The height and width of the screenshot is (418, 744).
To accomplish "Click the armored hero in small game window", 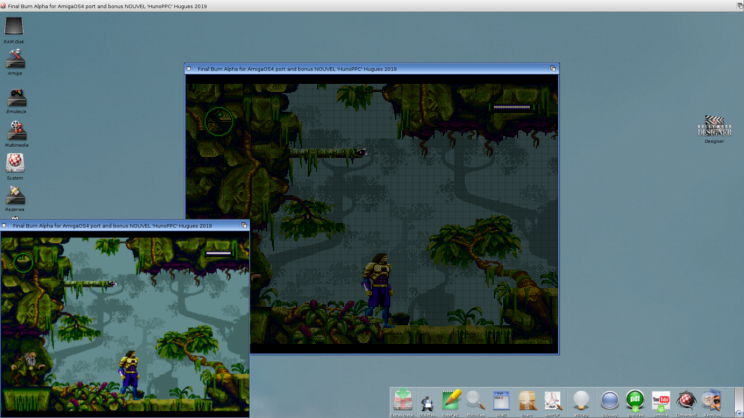I will point(130,375).
